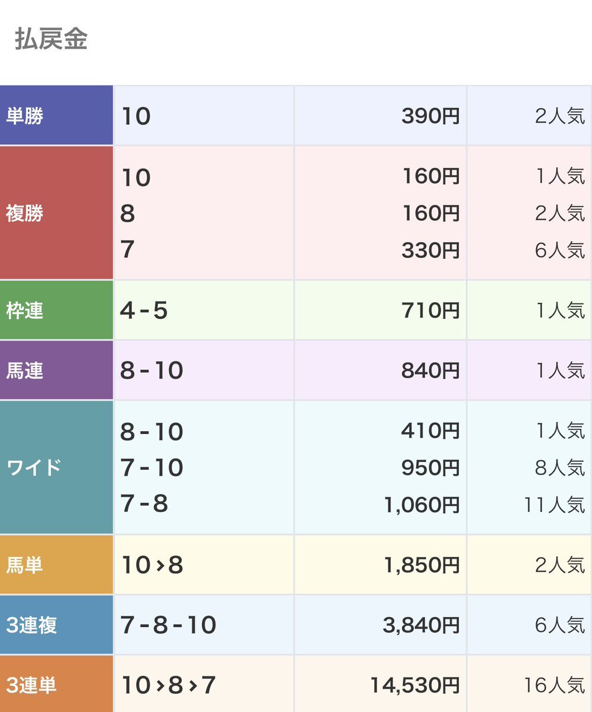This screenshot has width=592, height=712.
Task: Select the 10›8›7 trifecta combination
Action: 168,685
